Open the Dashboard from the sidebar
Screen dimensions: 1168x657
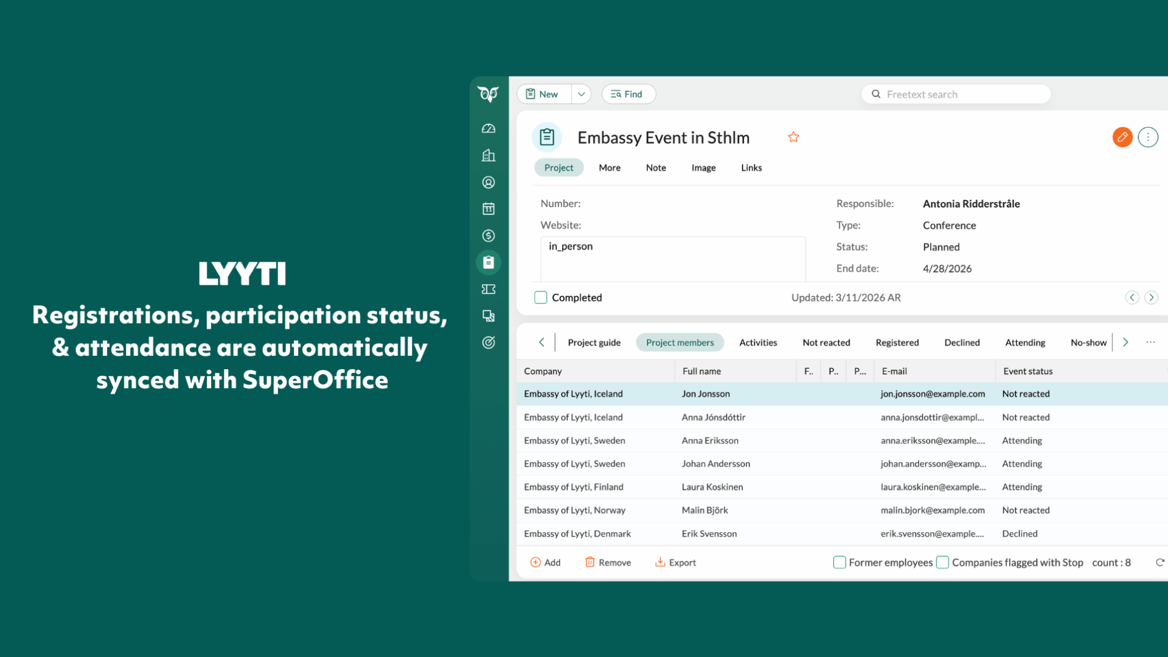(488, 128)
